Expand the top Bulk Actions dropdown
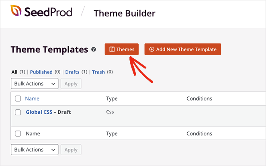The image size is (266, 166). tap(35, 84)
